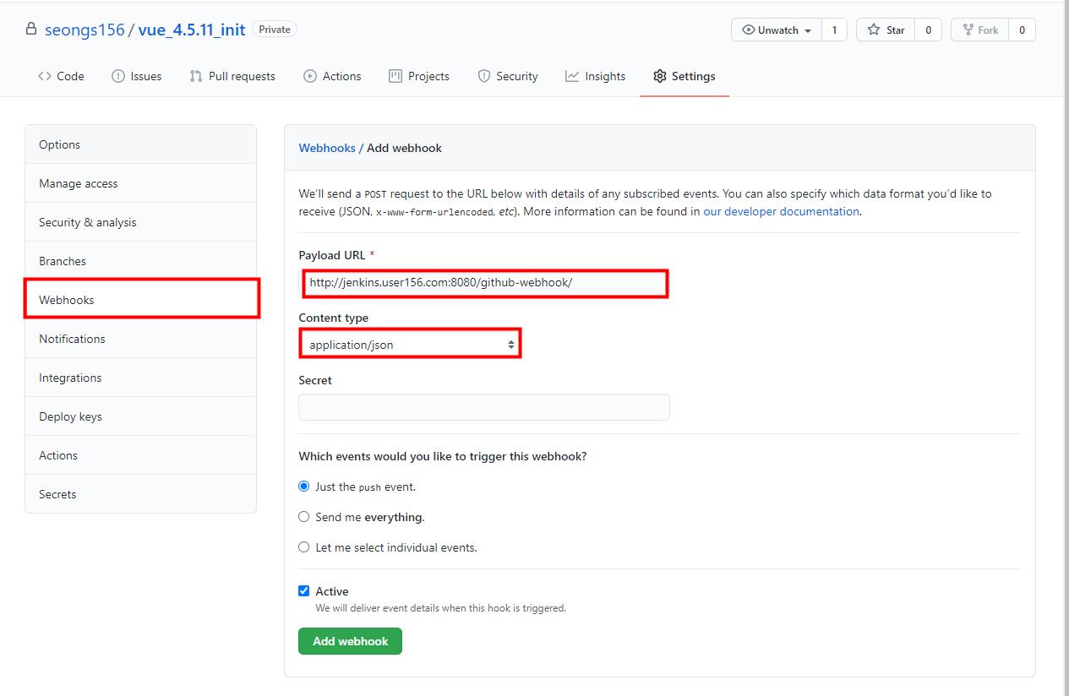Viewport: 1069px width, 696px height.
Task: Select the Settings tab
Action: click(x=684, y=76)
